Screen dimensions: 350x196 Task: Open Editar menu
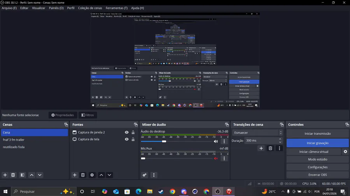click(24, 8)
